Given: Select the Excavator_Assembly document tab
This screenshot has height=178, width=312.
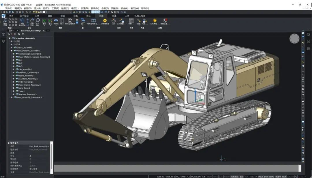Looking at the screenshot, I should click(x=31, y=30).
